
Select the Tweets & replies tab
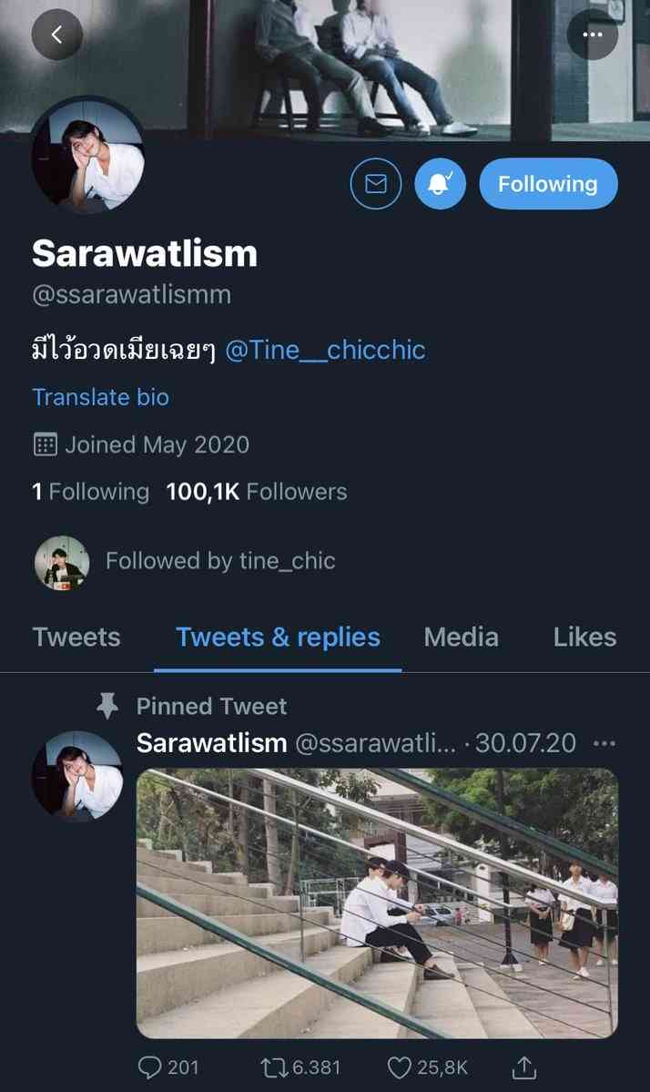[x=278, y=637]
